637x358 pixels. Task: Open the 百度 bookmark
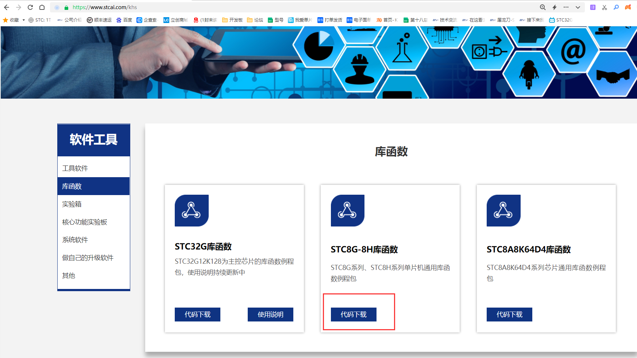(124, 20)
